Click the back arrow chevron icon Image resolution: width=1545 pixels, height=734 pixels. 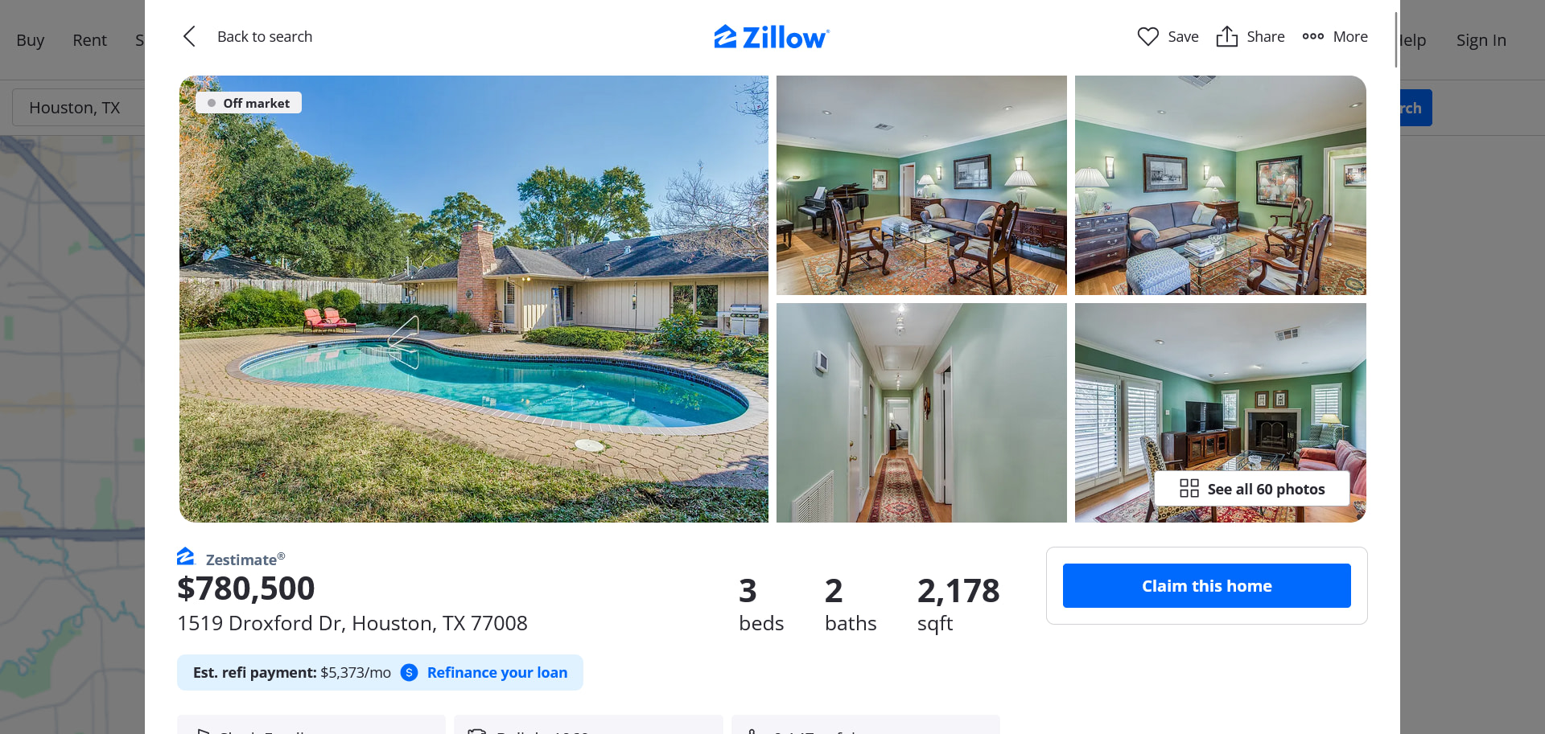click(189, 36)
